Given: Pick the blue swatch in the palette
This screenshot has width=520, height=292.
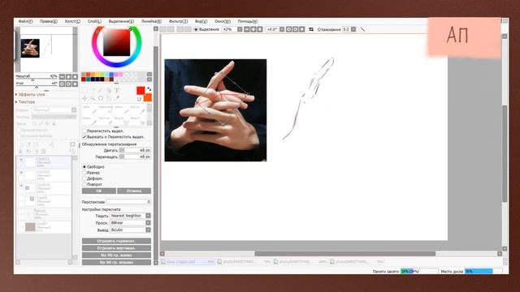Looking at the screenshot, I should (x=111, y=75).
